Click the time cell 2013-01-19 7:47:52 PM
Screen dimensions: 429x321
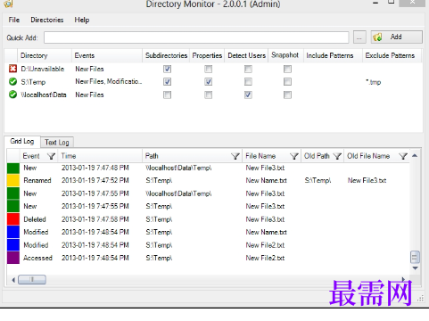tap(95, 180)
